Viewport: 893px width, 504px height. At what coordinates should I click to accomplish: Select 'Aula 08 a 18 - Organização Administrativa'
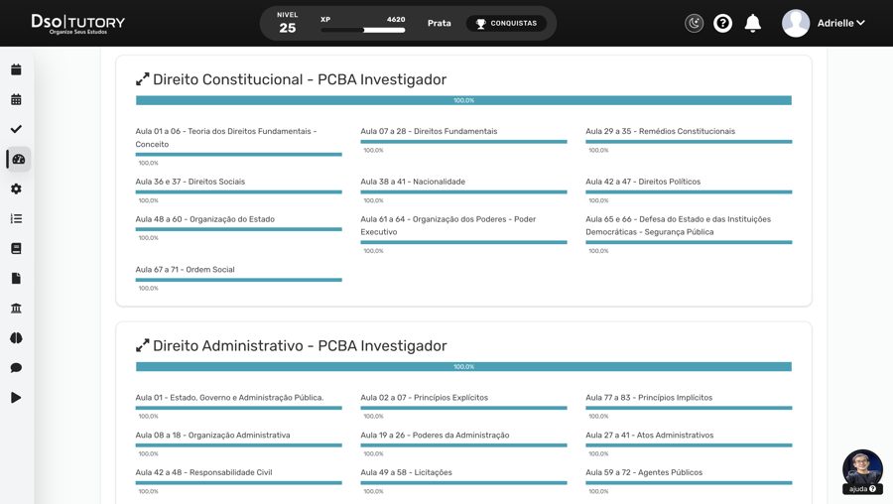click(212, 436)
